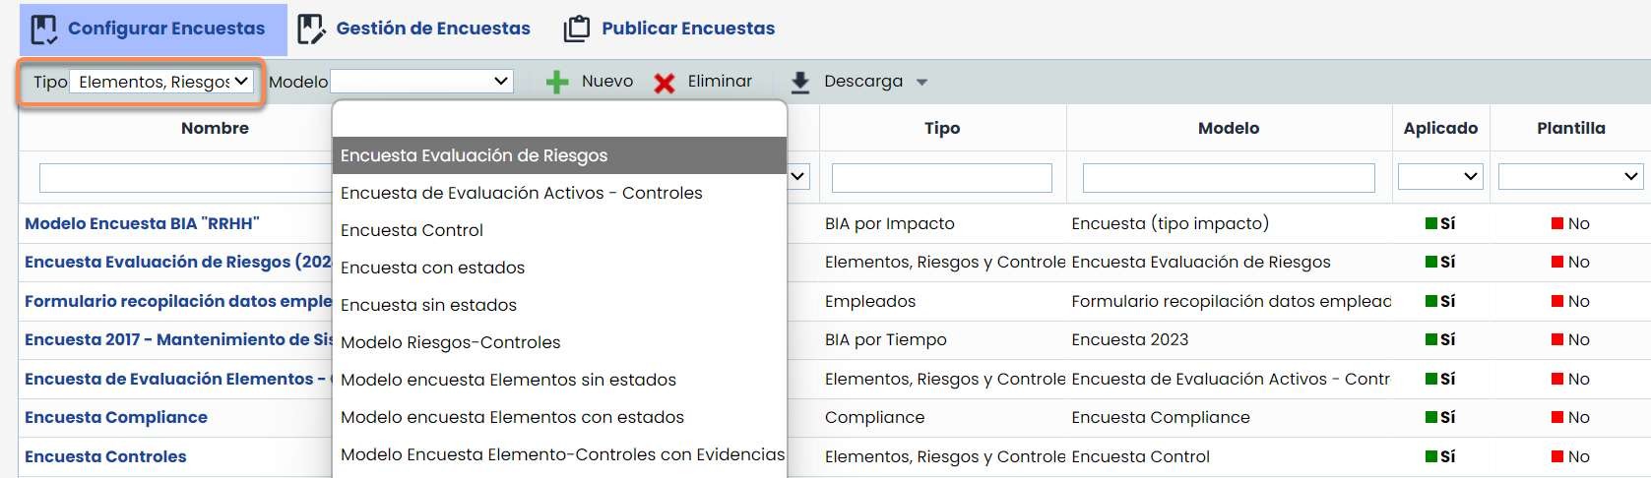
Task: Click the Descarga download arrow icon
Action: 800,82
